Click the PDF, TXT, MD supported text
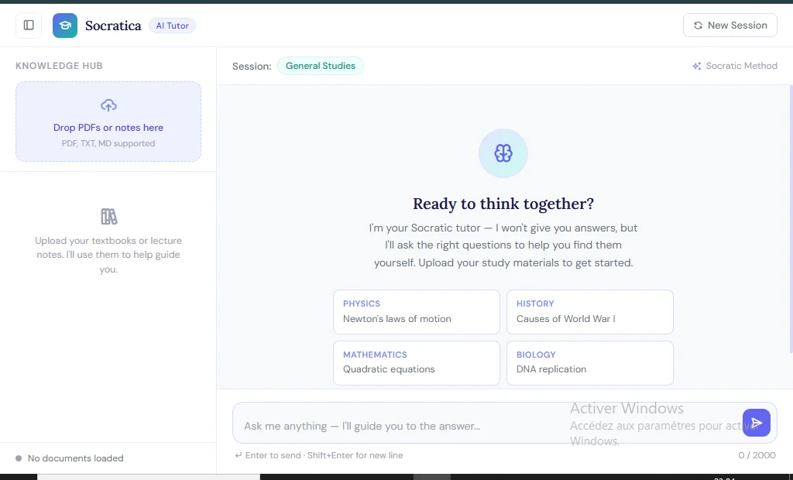Image resolution: width=793 pixels, height=480 pixels. tap(108, 143)
